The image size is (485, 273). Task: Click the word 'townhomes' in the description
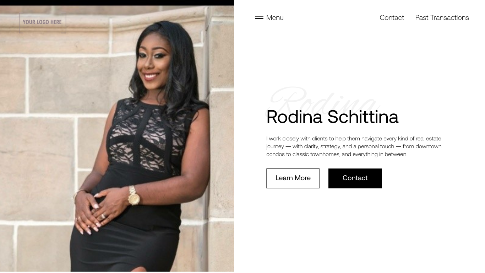click(x=325, y=154)
